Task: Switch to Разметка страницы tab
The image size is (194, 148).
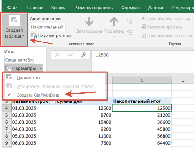Action: 94,8
